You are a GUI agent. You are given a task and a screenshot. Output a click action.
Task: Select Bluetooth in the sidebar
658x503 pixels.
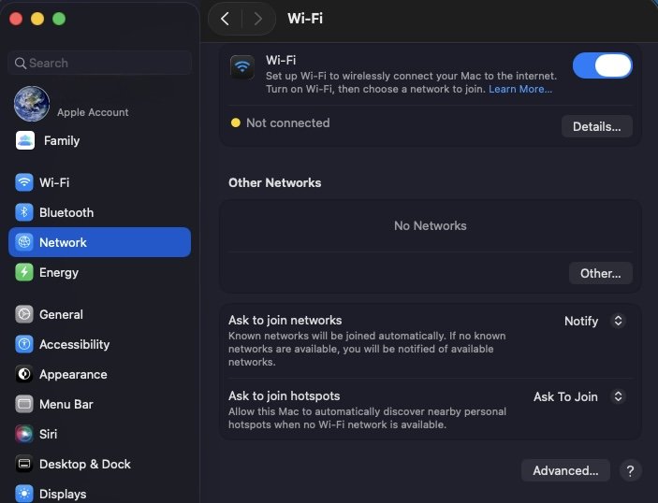tap(99, 212)
